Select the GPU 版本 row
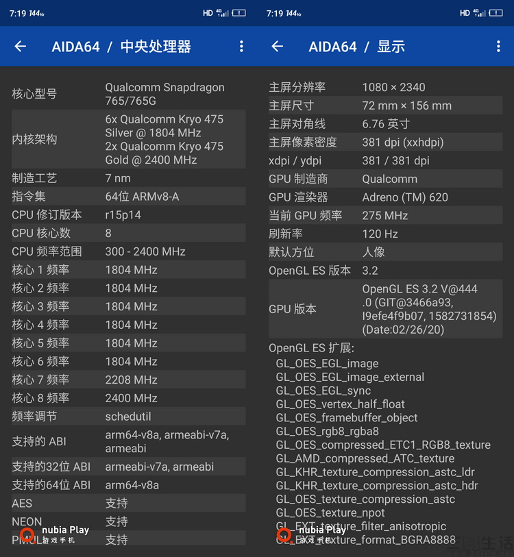The image size is (514, 557). coord(386,309)
